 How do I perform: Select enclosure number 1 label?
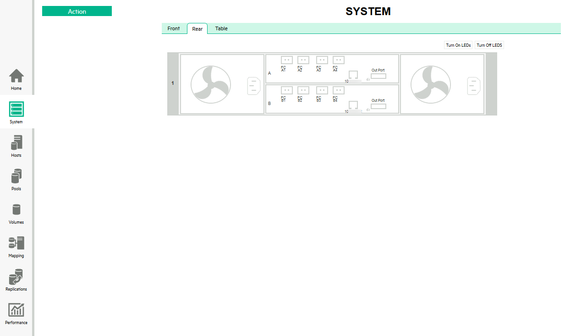[173, 83]
